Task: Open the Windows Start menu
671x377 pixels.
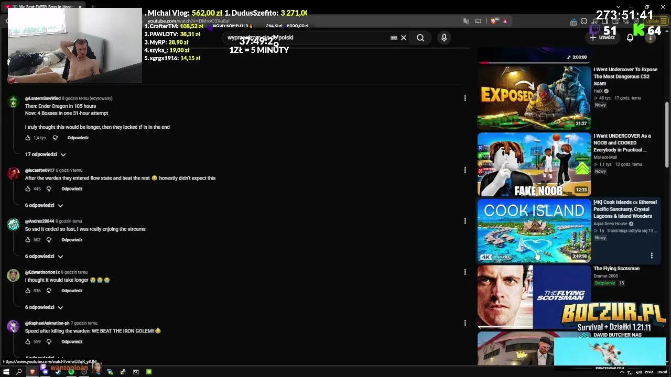Action: click(x=6, y=372)
